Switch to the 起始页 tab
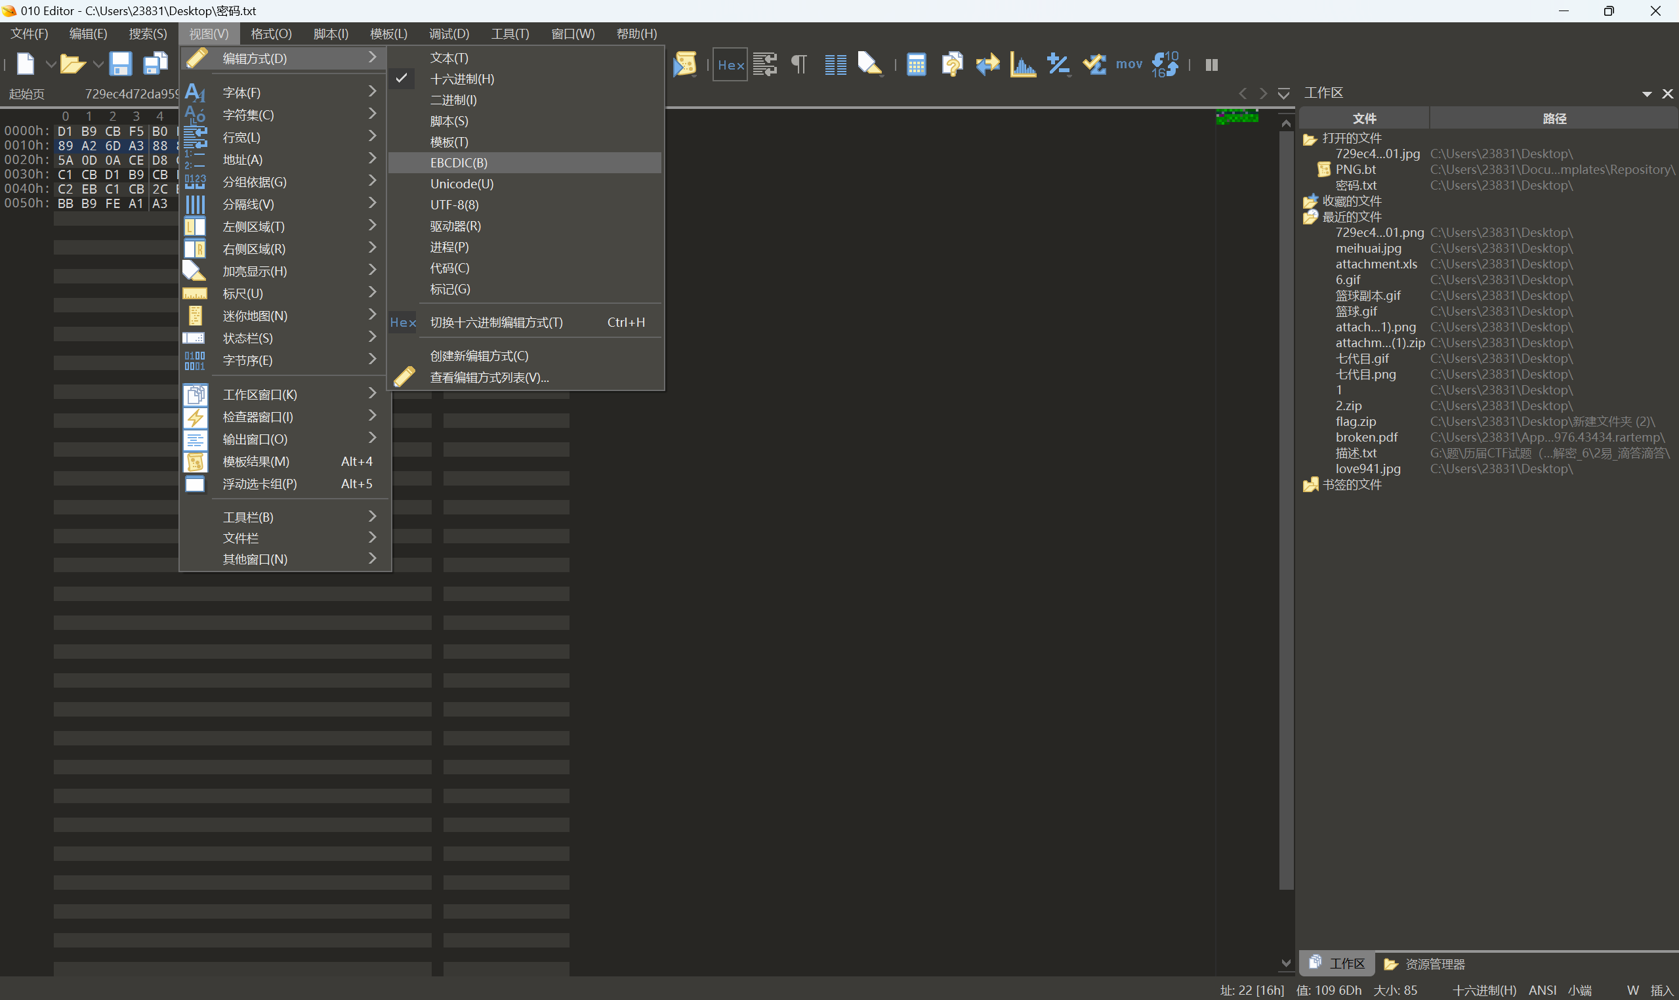Screen dimensions: 1679x1000 click(26, 94)
